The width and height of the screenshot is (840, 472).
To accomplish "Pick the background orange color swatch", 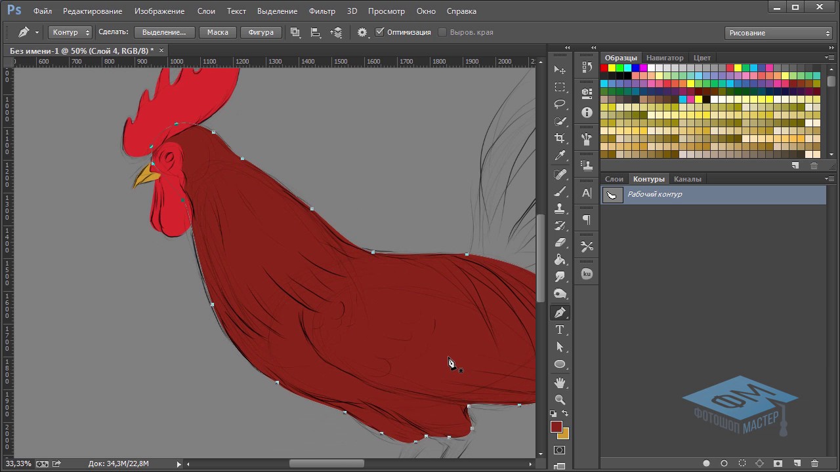I will [x=565, y=434].
